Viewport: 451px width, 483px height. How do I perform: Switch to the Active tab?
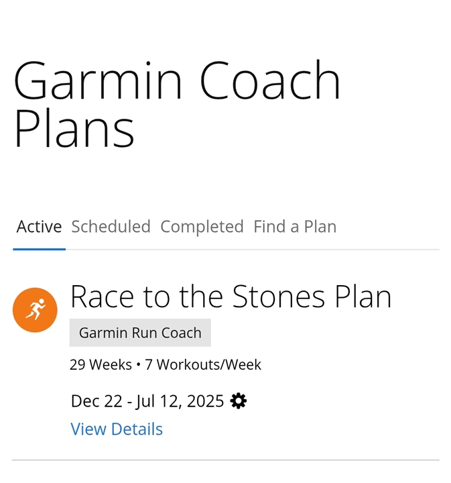39,227
